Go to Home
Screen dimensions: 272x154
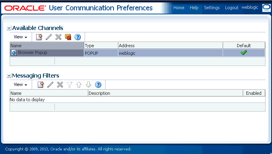[x=179, y=8]
